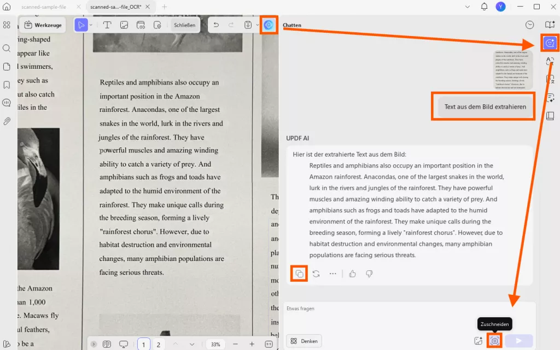
Task: Click the Schließen button
Action: (x=185, y=25)
